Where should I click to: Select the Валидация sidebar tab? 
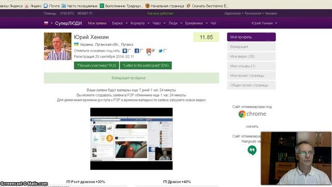(x=251, y=47)
